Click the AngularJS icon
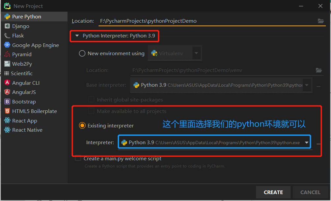This screenshot has height=201, width=331. coord(7,92)
